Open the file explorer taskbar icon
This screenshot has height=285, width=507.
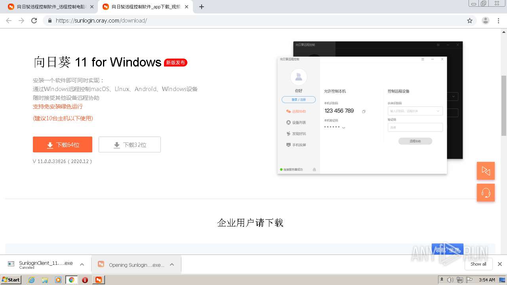[x=45, y=280]
